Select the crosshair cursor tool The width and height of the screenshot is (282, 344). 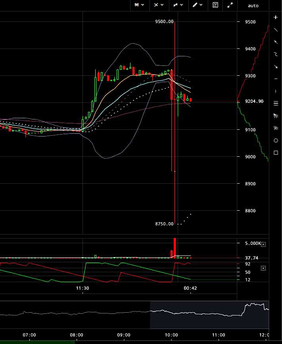pos(276,17)
